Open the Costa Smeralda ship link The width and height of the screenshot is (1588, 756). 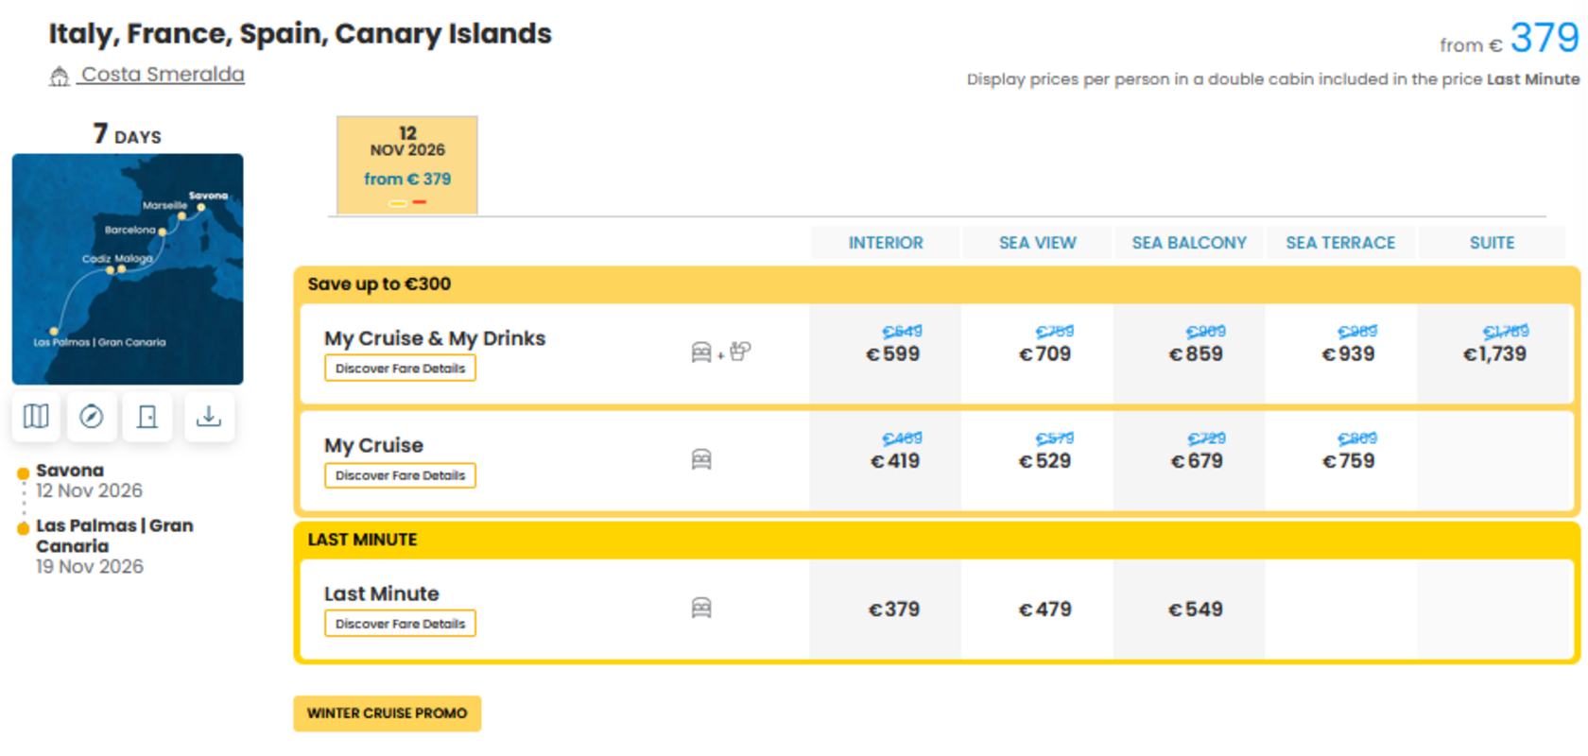point(163,75)
